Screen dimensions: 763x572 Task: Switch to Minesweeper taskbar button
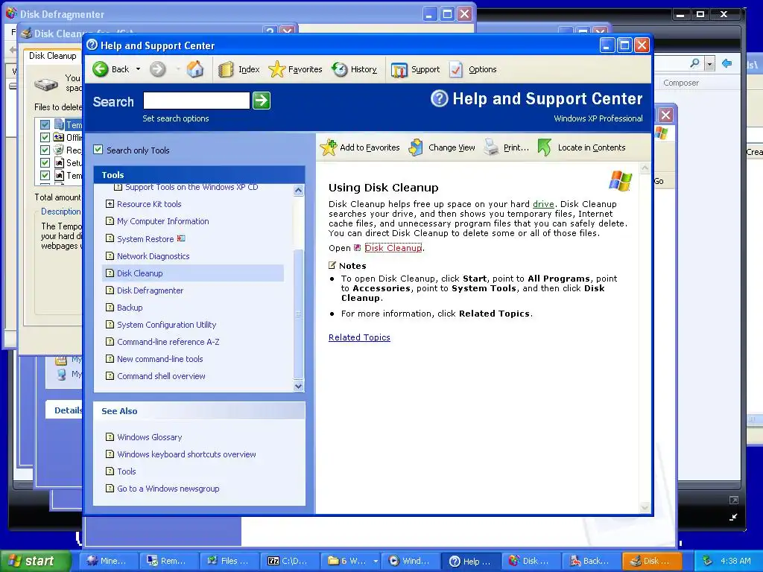109,561
